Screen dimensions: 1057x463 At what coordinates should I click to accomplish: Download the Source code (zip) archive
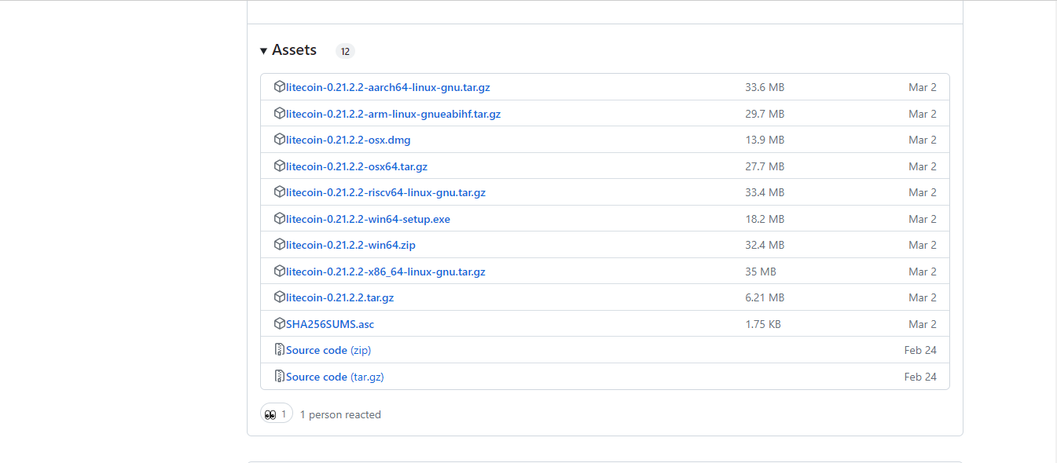pos(328,350)
